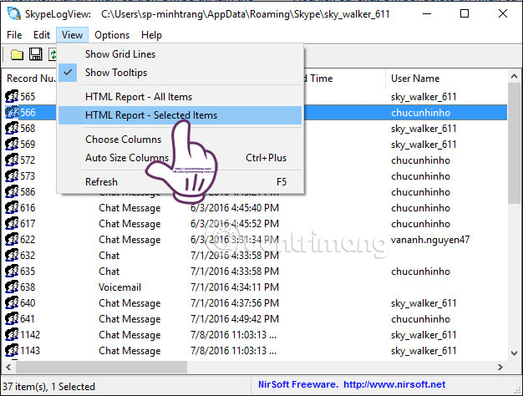Close the open View menu
This screenshot has height=396, width=523.
coord(72,35)
